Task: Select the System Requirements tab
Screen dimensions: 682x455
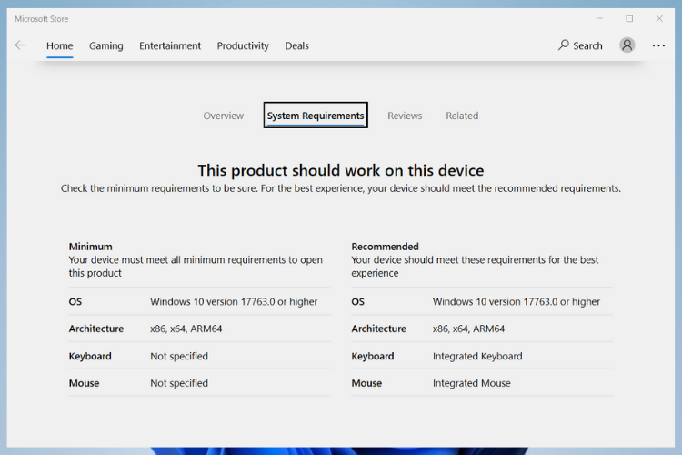Action: coord(316,116)
